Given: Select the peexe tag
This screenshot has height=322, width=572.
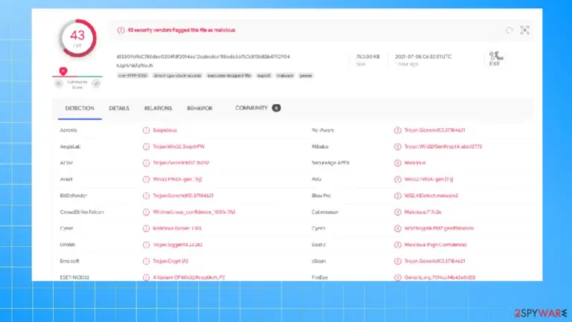Looking at the screenshot, I should pyautogui.click(x=305, y=75).
